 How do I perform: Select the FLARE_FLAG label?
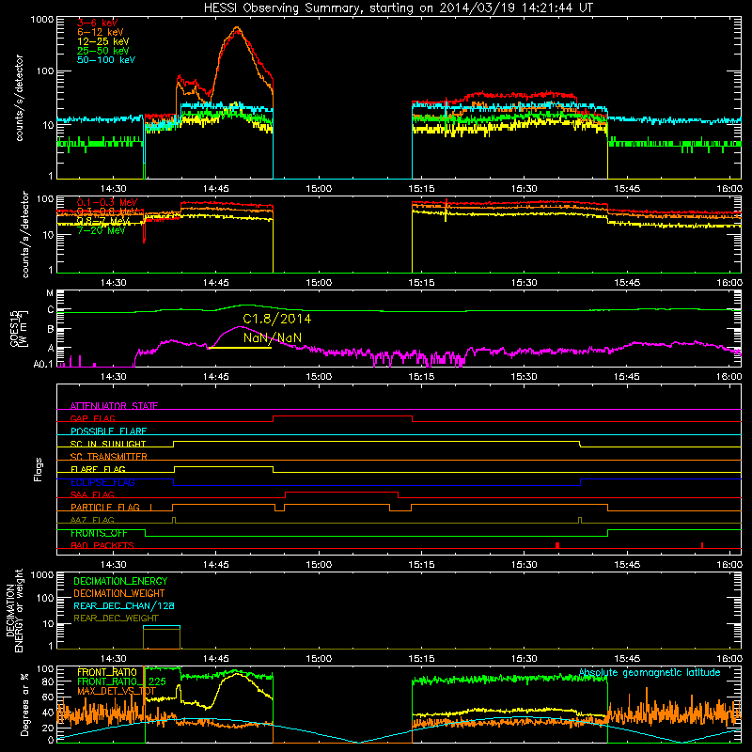98,469
